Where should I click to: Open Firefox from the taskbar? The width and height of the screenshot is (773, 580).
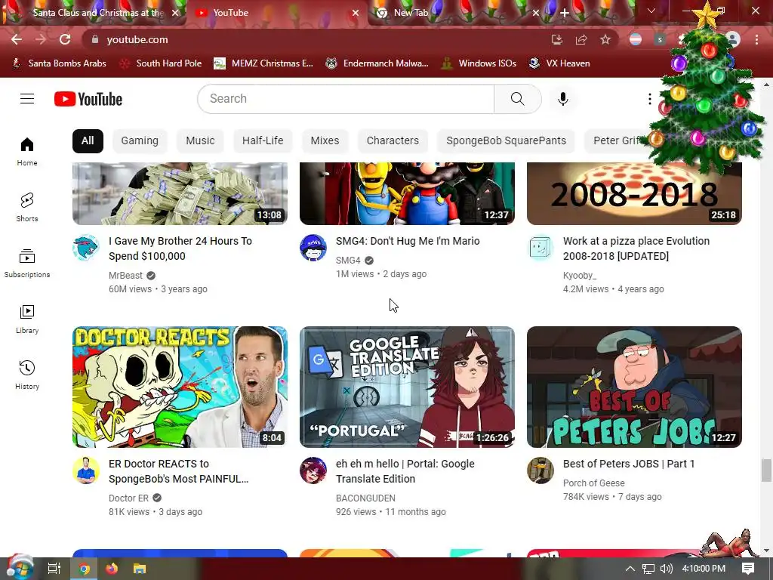112,569
